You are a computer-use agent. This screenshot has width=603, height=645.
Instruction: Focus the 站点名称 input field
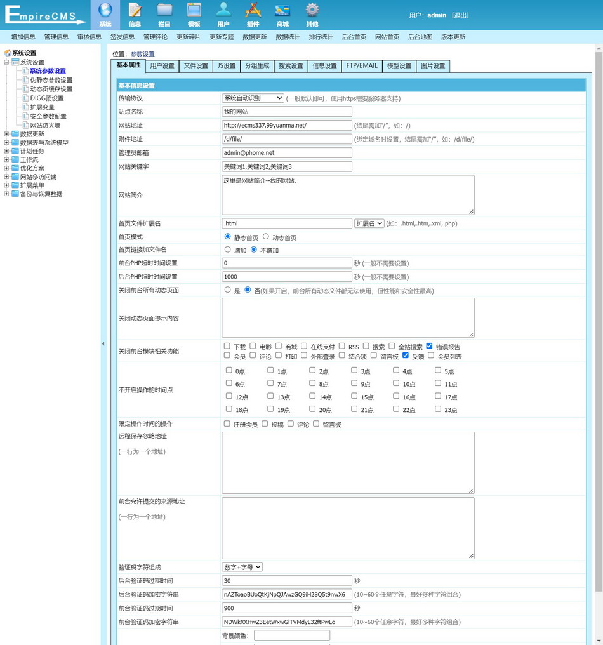pos(287,112)
